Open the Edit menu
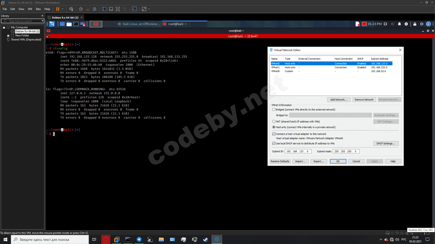The height and width of the screenshot is (244, 435). 13,9
